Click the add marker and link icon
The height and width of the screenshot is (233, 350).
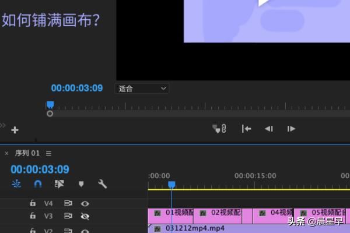pyautogui.click(x=219, y=129)
